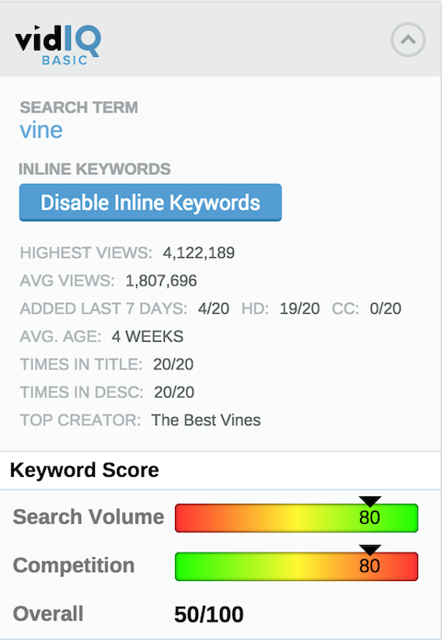This screenshot has height=640, width=442.
Task: Click the Added Last 7 Days 4/20 value
Action: [214, 308]
